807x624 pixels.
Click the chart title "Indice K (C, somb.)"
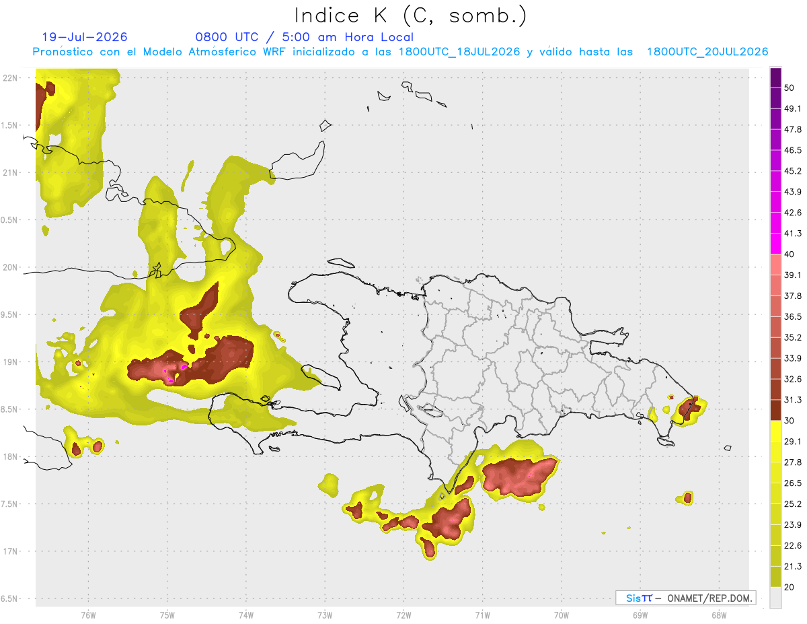[x=410, y=15]
